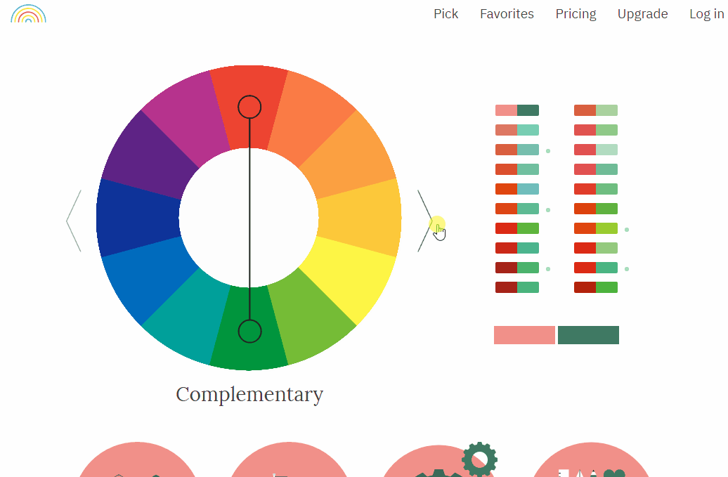This screenshot has height=477, width=728.
Task: Click the right arrow next to the wheel
Action: [424, 220]
